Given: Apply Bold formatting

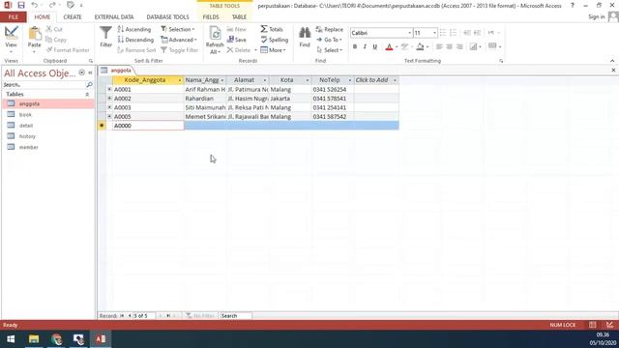Looking at the screenshot, I should pyautogui.click(x=355, y=47).
